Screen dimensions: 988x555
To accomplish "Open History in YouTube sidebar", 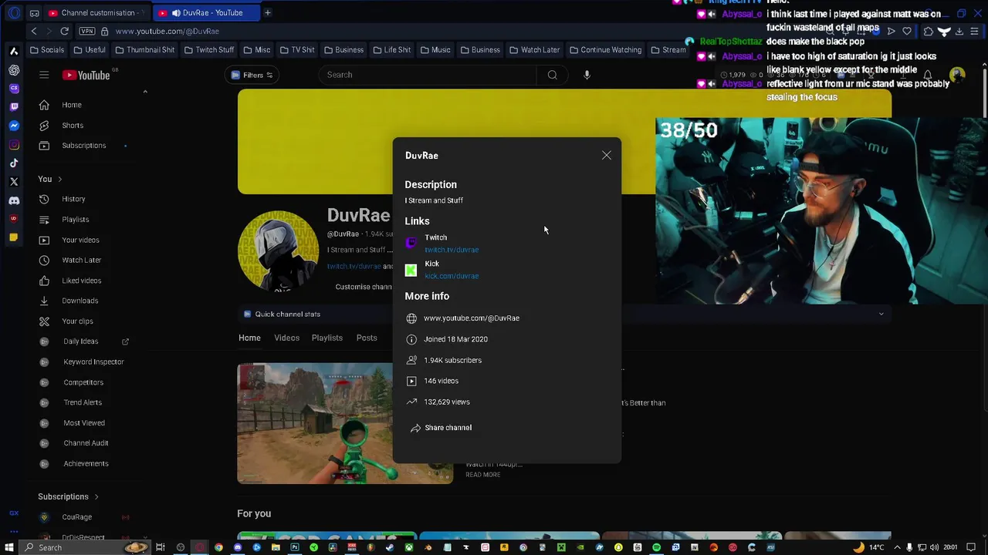I will pyautogui.click(x=73, y=199).
